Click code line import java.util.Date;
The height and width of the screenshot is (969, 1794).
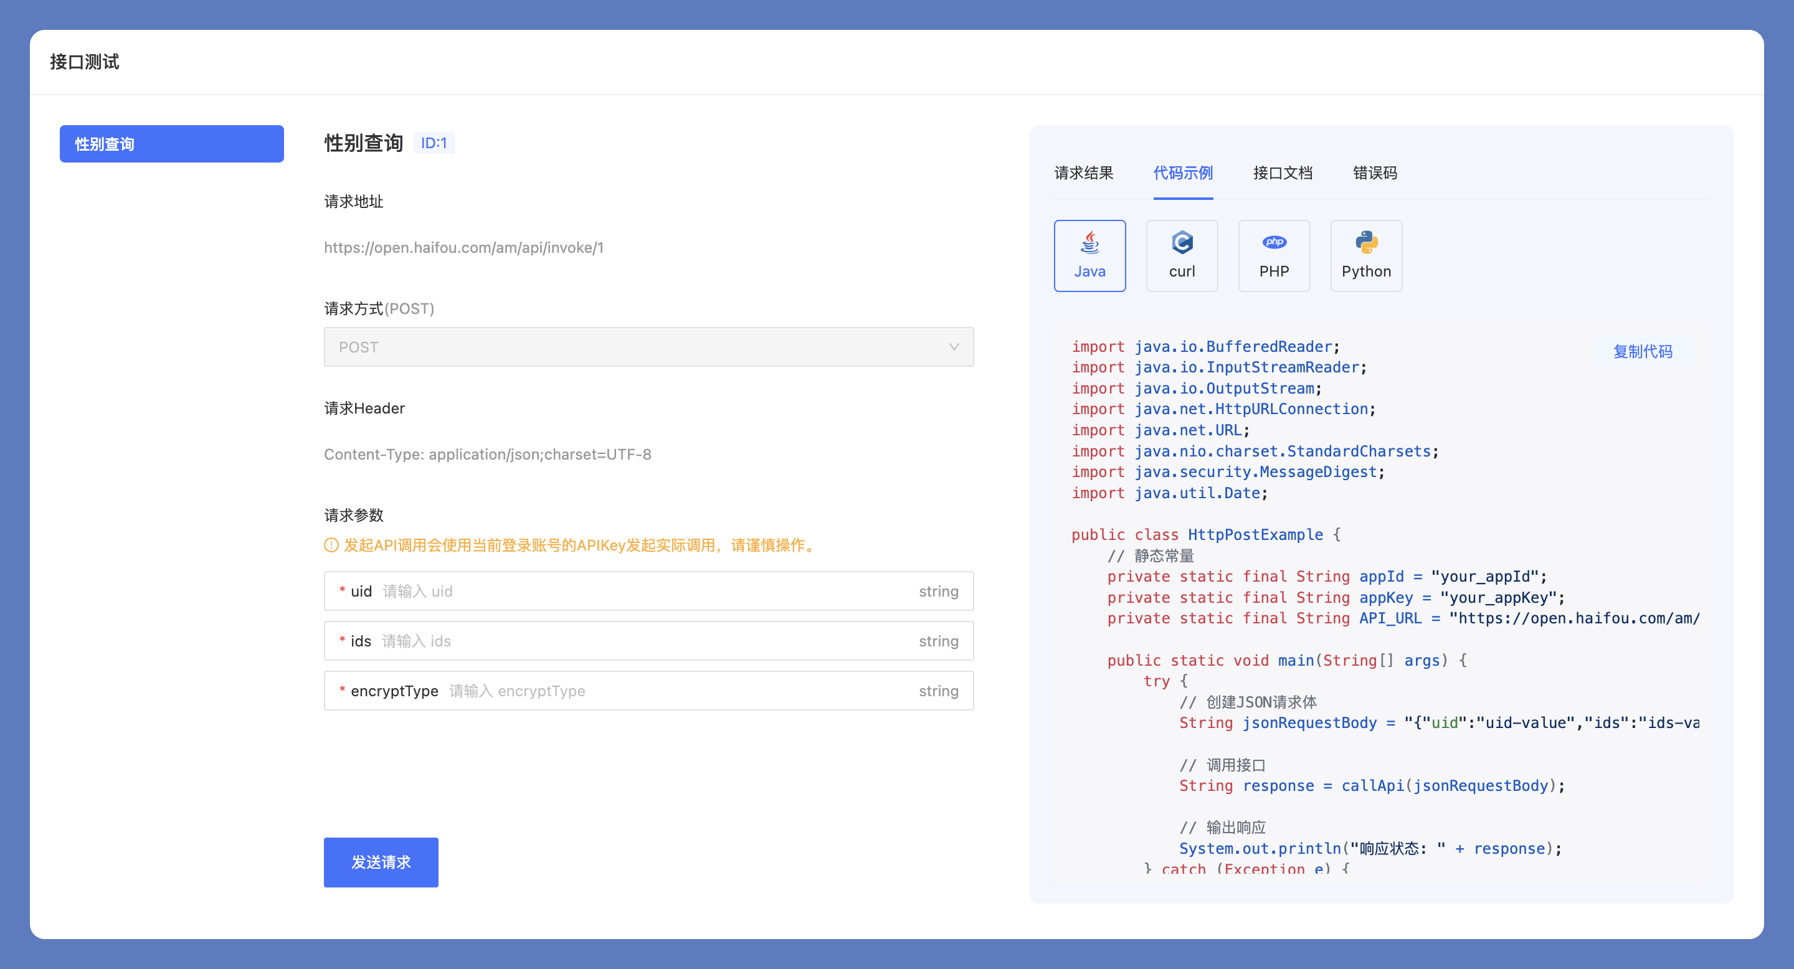pyautogui.click(x=1169, y=493)
